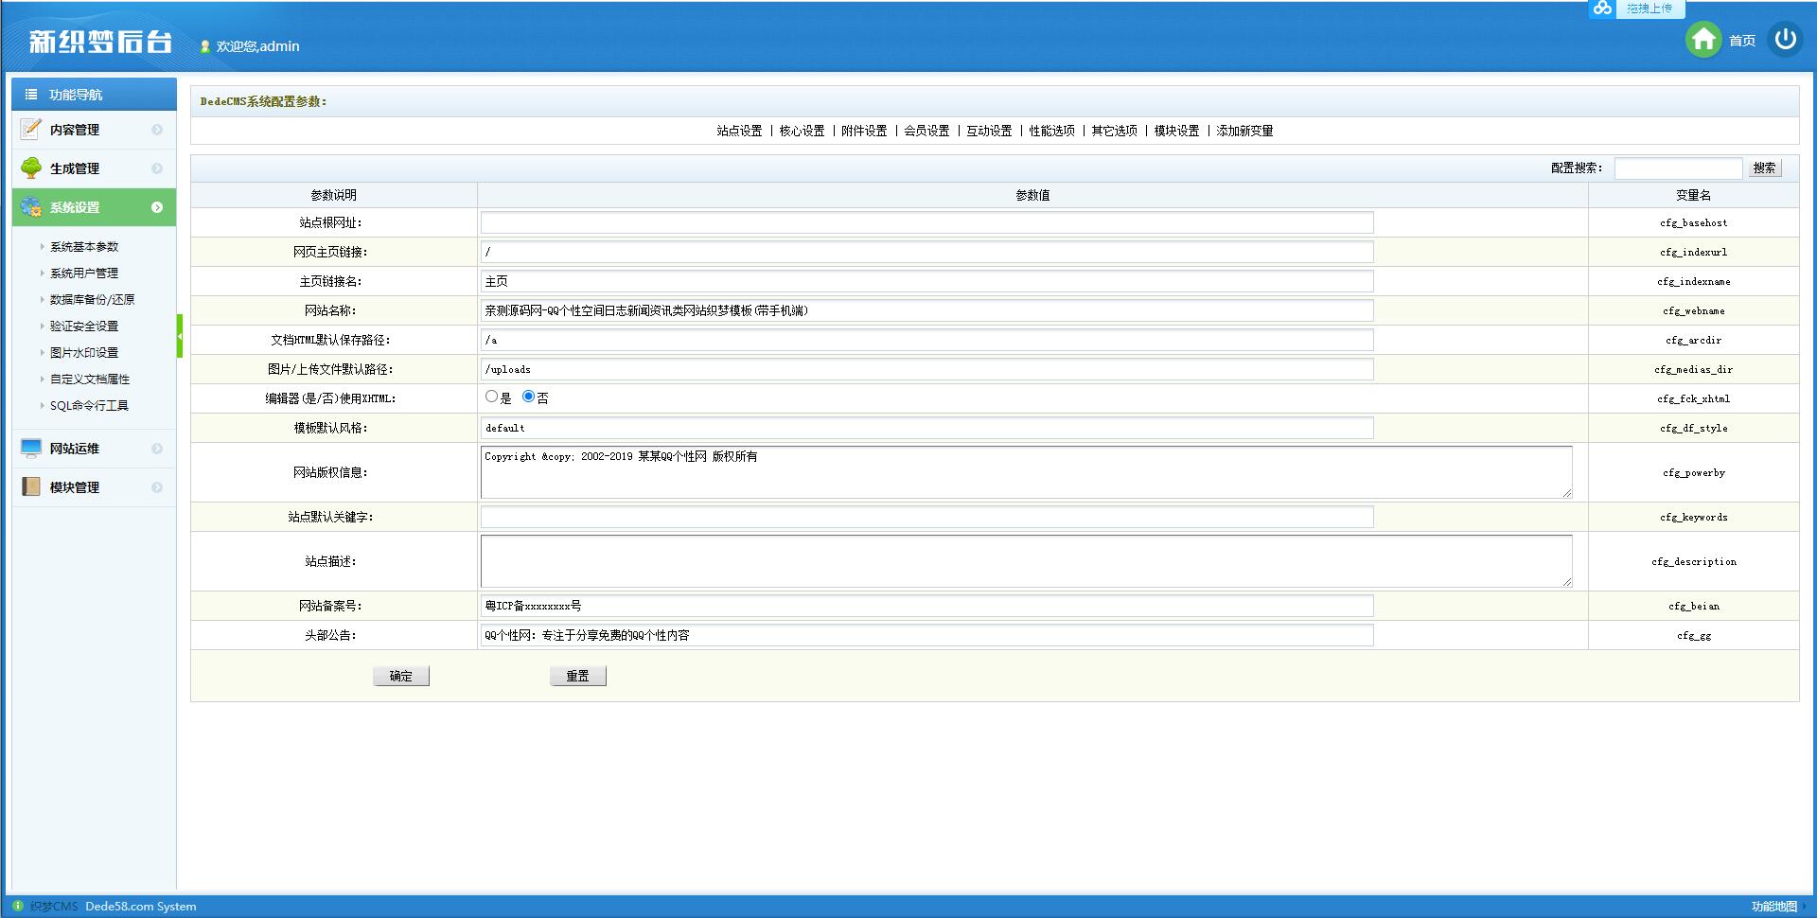The height and width of the screenshot is (918, 1817).
Task: Expand the 网站运维 section arrow
Action: [x=157, y=449]
